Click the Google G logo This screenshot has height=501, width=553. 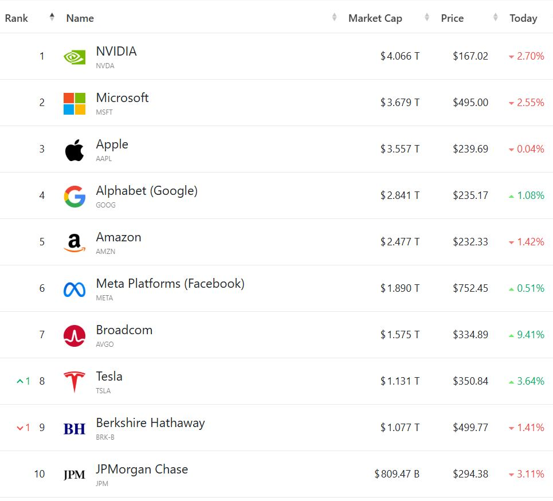tap(74, 197)
